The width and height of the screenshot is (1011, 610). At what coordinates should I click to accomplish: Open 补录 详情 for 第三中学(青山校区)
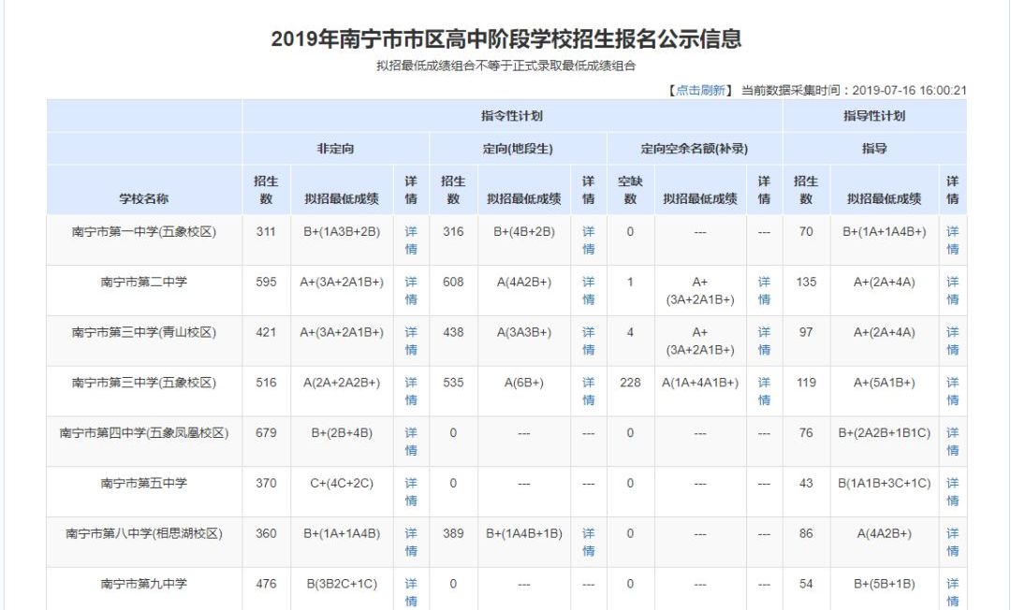(764, 341)
